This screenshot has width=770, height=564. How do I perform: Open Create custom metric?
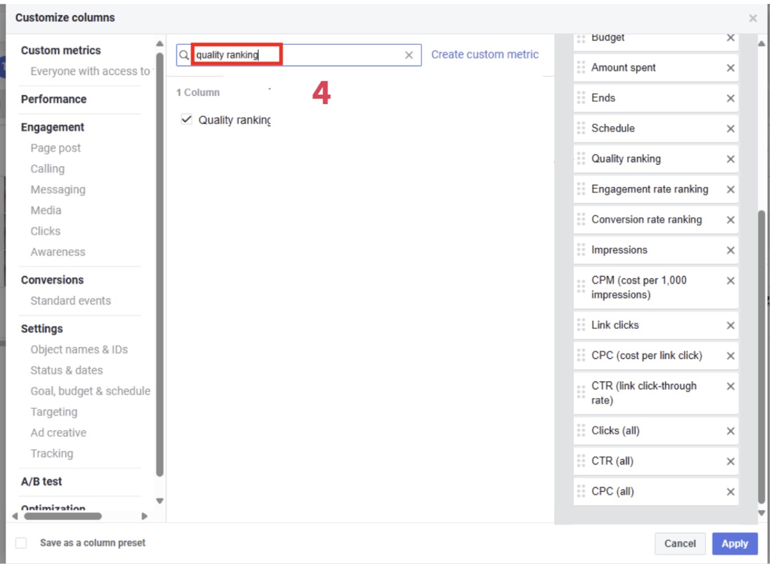(x=484, y=54)
